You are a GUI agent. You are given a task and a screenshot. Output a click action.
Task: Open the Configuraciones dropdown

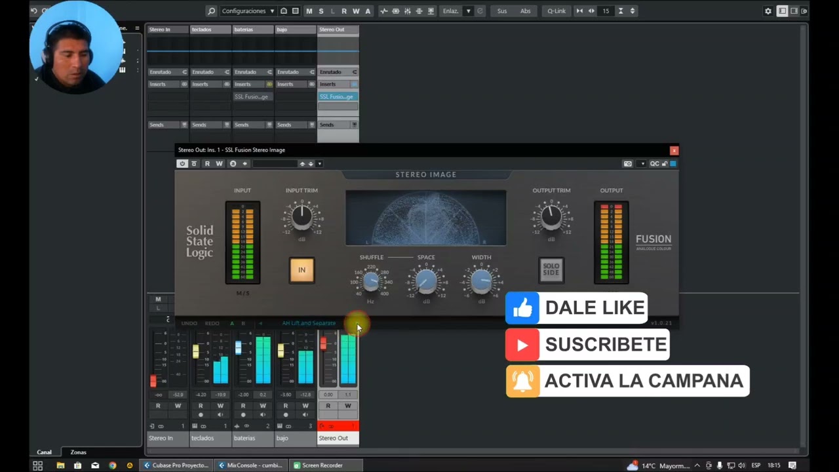pos(248,11)
